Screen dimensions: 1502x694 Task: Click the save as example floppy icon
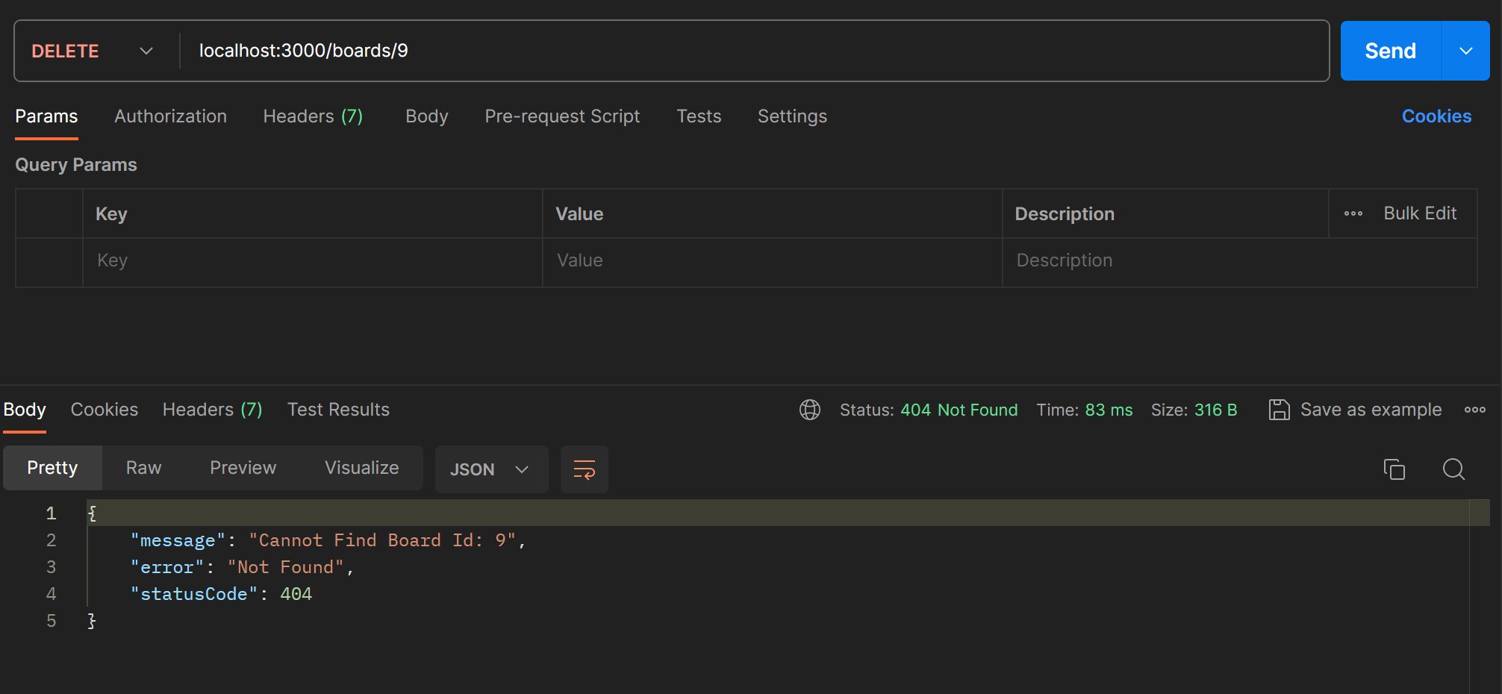(1279, 410)
